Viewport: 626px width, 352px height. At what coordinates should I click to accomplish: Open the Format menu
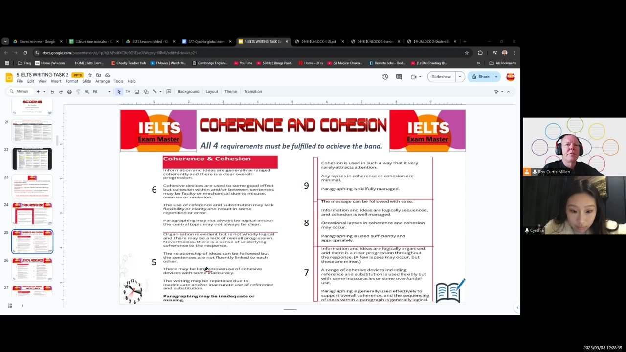(72, 81)
